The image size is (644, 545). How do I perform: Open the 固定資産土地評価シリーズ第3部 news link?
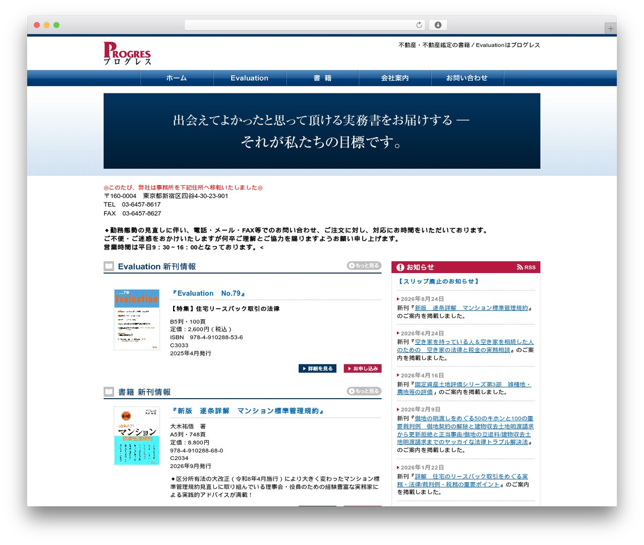point(464,388)
